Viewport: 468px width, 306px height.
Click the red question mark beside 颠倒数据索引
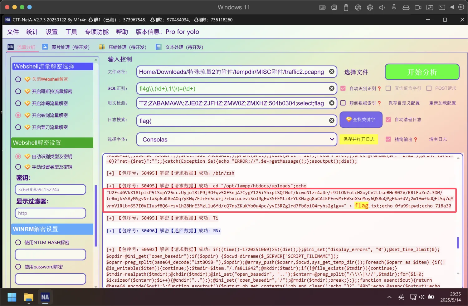[379, 103]
